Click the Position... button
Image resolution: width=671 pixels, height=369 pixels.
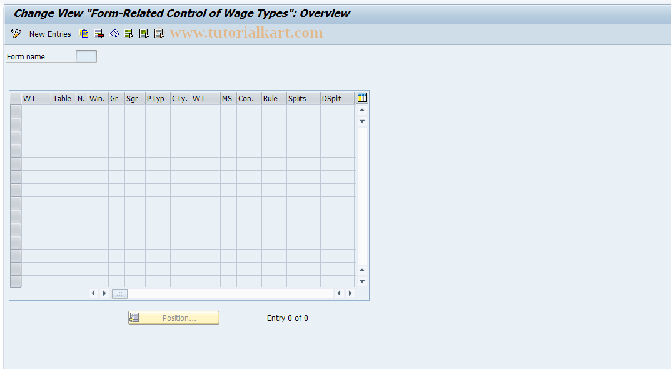coord(174,318)
